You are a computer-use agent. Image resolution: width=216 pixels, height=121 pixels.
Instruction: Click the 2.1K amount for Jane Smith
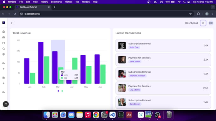(x=206, y=60)
